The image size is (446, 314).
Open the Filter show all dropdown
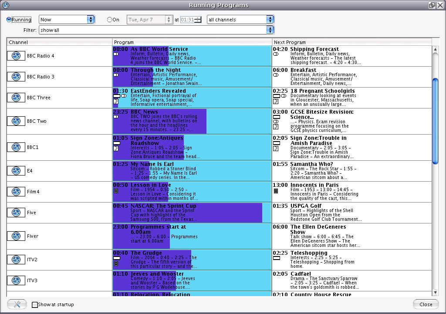[156, 30]
